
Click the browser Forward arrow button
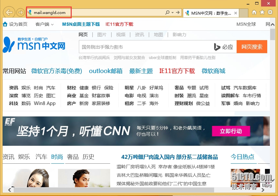[21, 12]
